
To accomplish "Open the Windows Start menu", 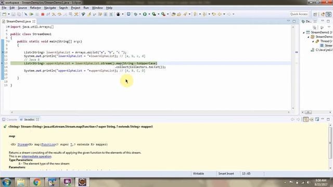I will coord(7,182).
